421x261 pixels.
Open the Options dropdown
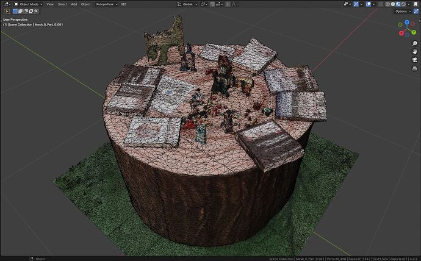[x=403, y=11]
